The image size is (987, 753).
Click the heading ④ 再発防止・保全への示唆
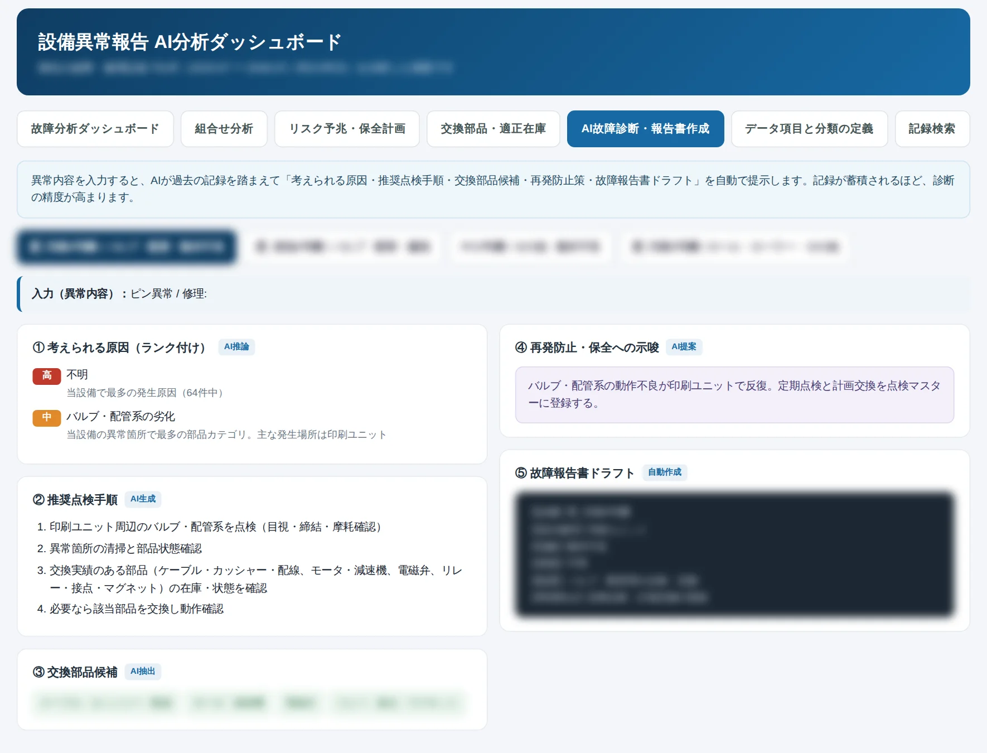coord(587,347)
